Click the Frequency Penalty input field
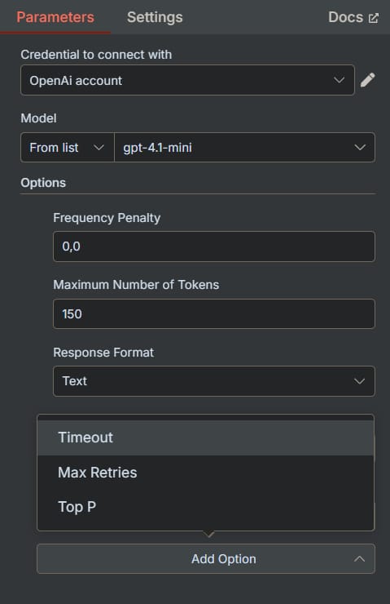The height and width of the screenshot is (604, 390). tap(214, 246)
